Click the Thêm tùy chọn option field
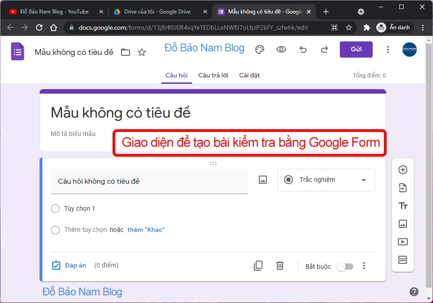The width and height of the screenshot is (433, 303). click(x=86, y=230)
